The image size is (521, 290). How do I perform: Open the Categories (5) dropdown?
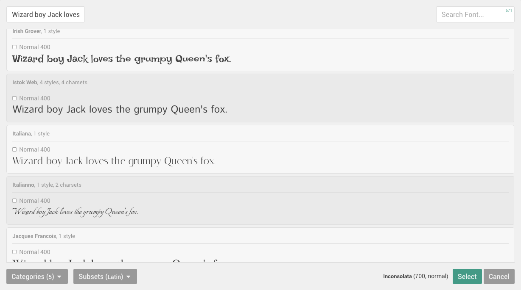[37, 276]
